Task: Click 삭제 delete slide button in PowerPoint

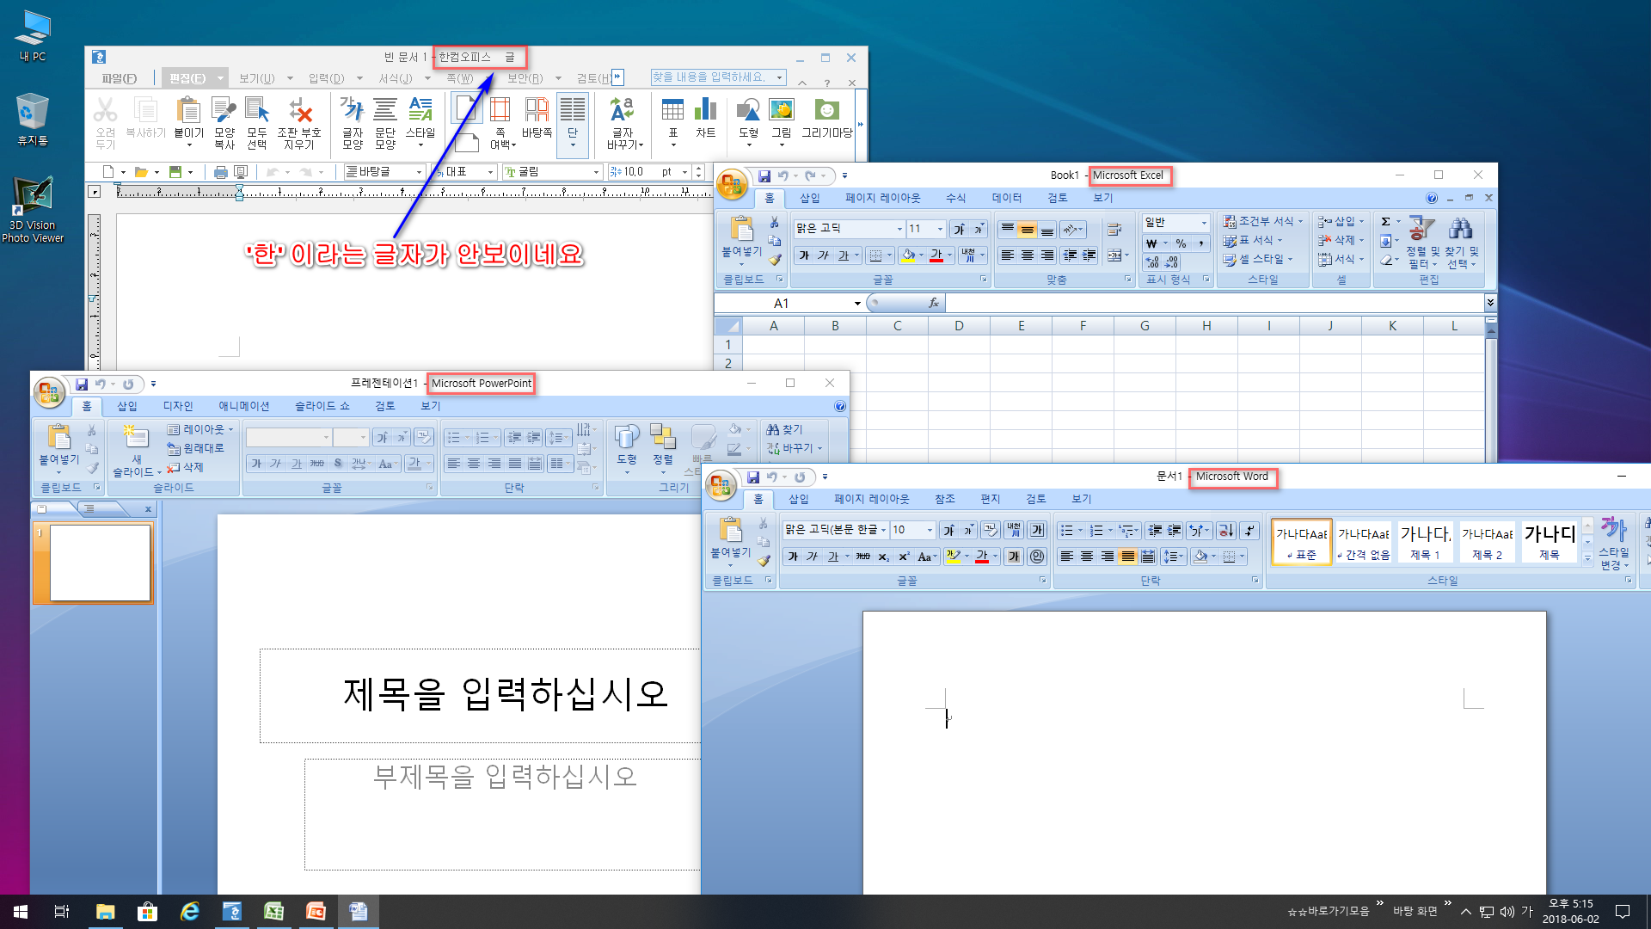Action: (185, 467)
